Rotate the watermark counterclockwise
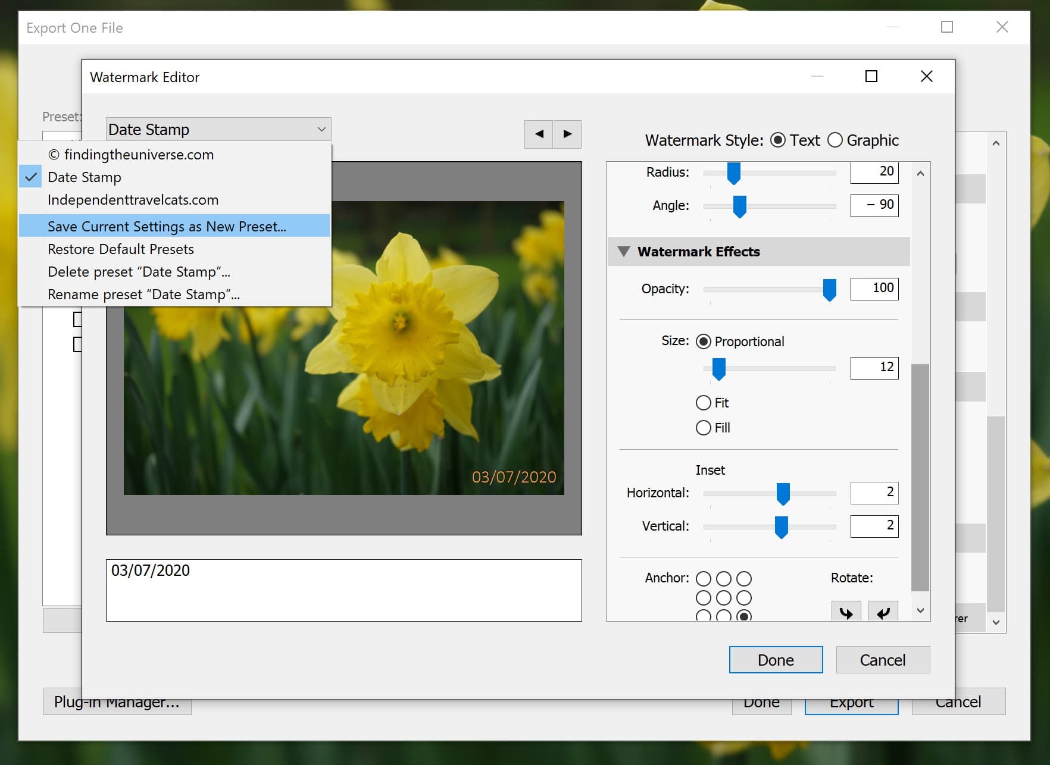 click(x=883, y=613)
